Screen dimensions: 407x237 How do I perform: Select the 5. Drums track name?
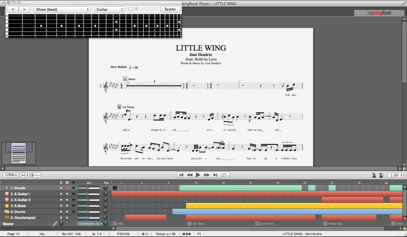[18, 212]
